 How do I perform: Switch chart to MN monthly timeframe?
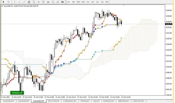(107, 2)
